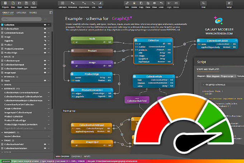Save the project with Save icon
Screen dimensions: 244x163
(x=26, y=5)
